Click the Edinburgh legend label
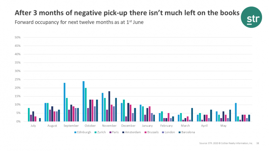The image size is (269, 151). [84, 132]
